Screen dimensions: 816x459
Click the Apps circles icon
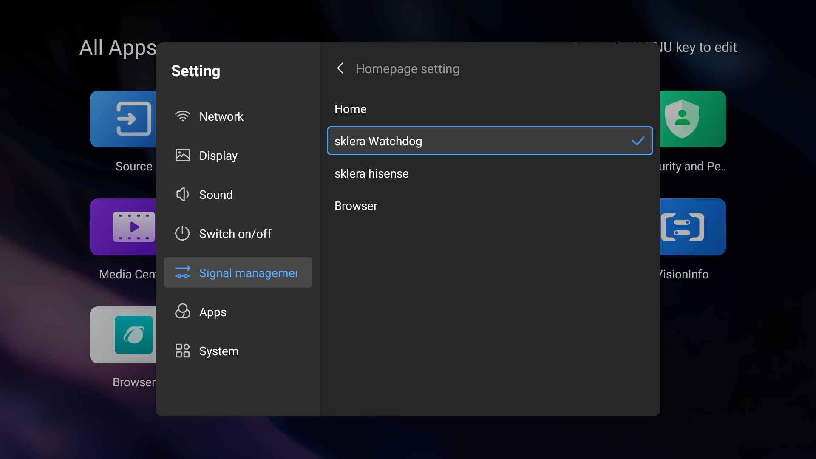coord(183,312)
